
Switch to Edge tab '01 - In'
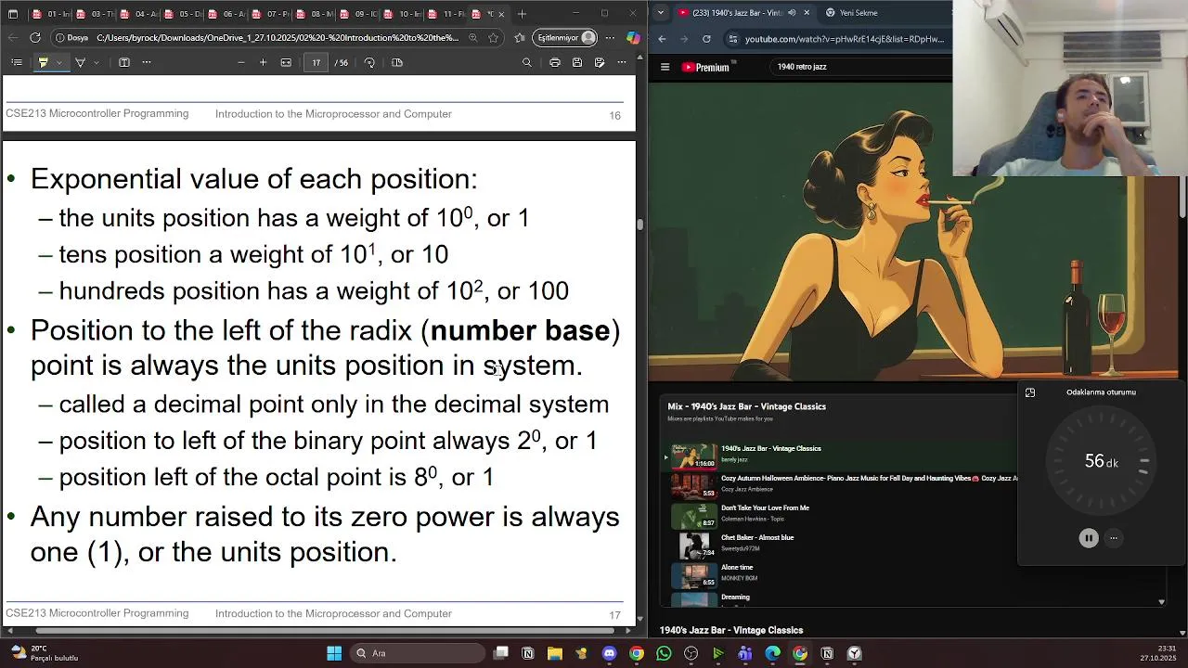(x=50, y=14)
